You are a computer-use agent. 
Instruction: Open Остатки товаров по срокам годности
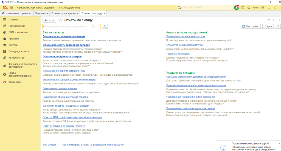(x=64, y=126)
